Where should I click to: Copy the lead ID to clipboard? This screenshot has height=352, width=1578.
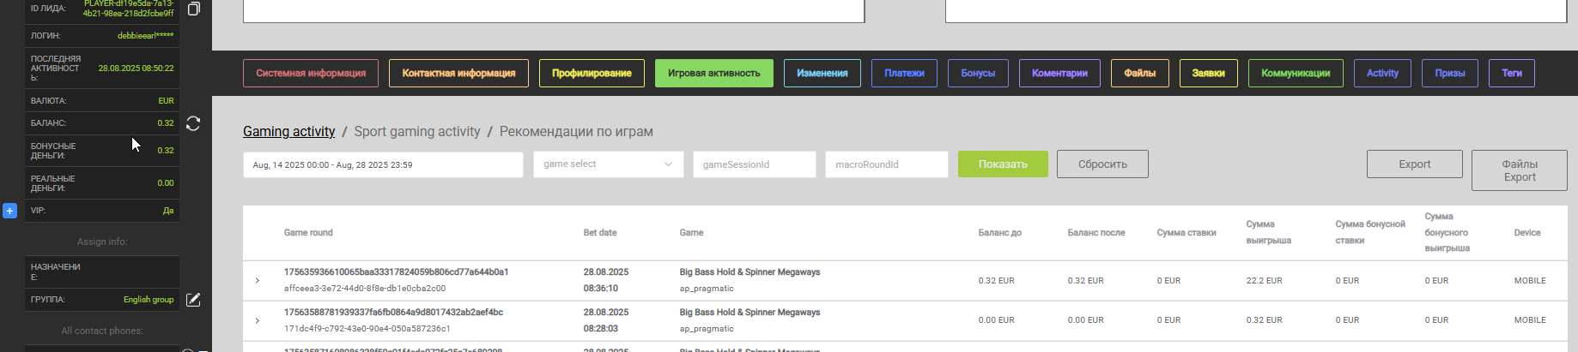pyautogui.click(x=194, y=9)
